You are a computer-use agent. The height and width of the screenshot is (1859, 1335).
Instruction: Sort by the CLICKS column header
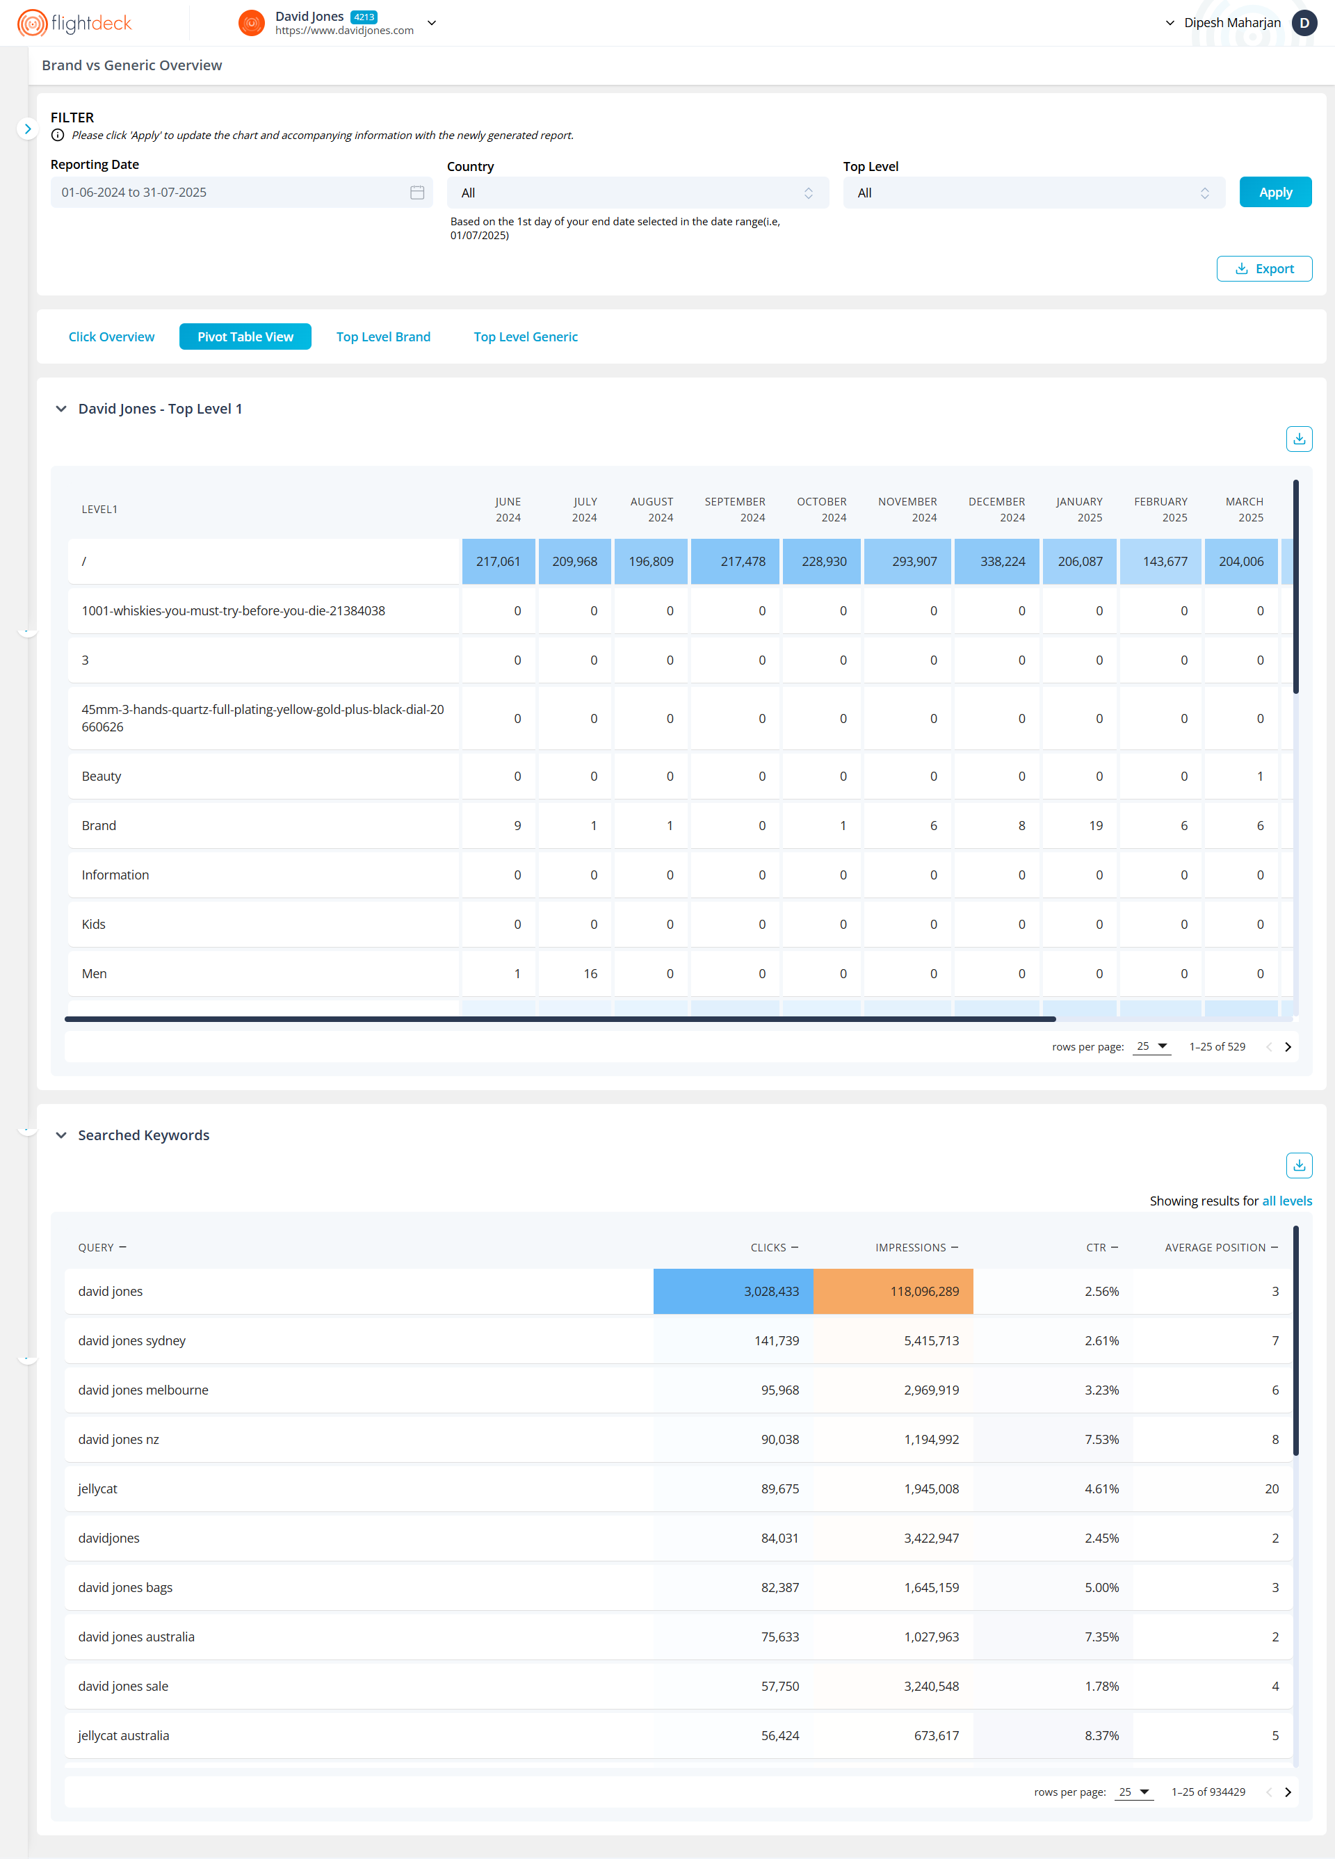(x=774, y=1247)
